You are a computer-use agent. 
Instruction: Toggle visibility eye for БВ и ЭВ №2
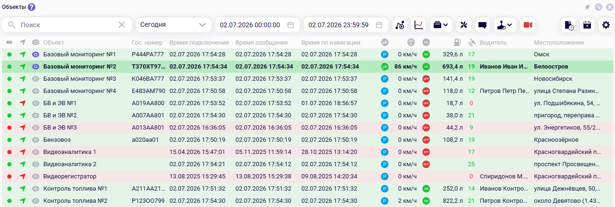click(x=35, y=115)
